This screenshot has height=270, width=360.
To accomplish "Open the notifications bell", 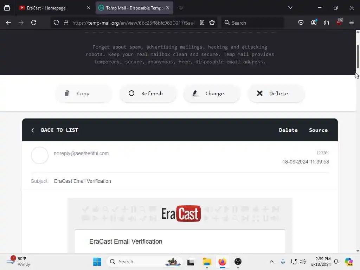I will point(336,262).
